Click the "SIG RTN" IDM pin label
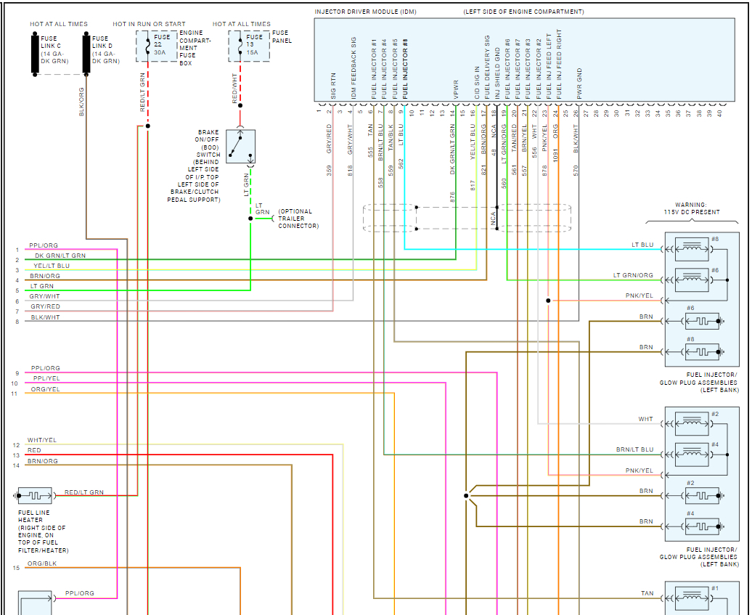 coord(333,86)
